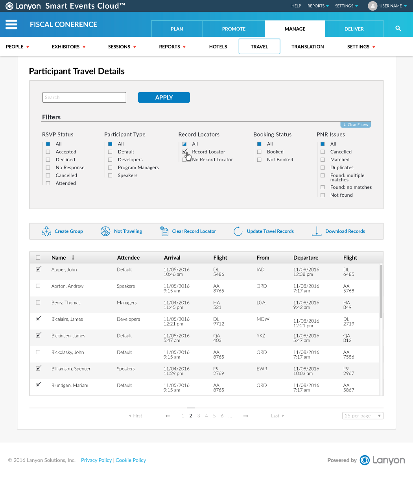Click the Clear Record Locator document icon
Screen dimensions: 413x478
coord(164,231)
